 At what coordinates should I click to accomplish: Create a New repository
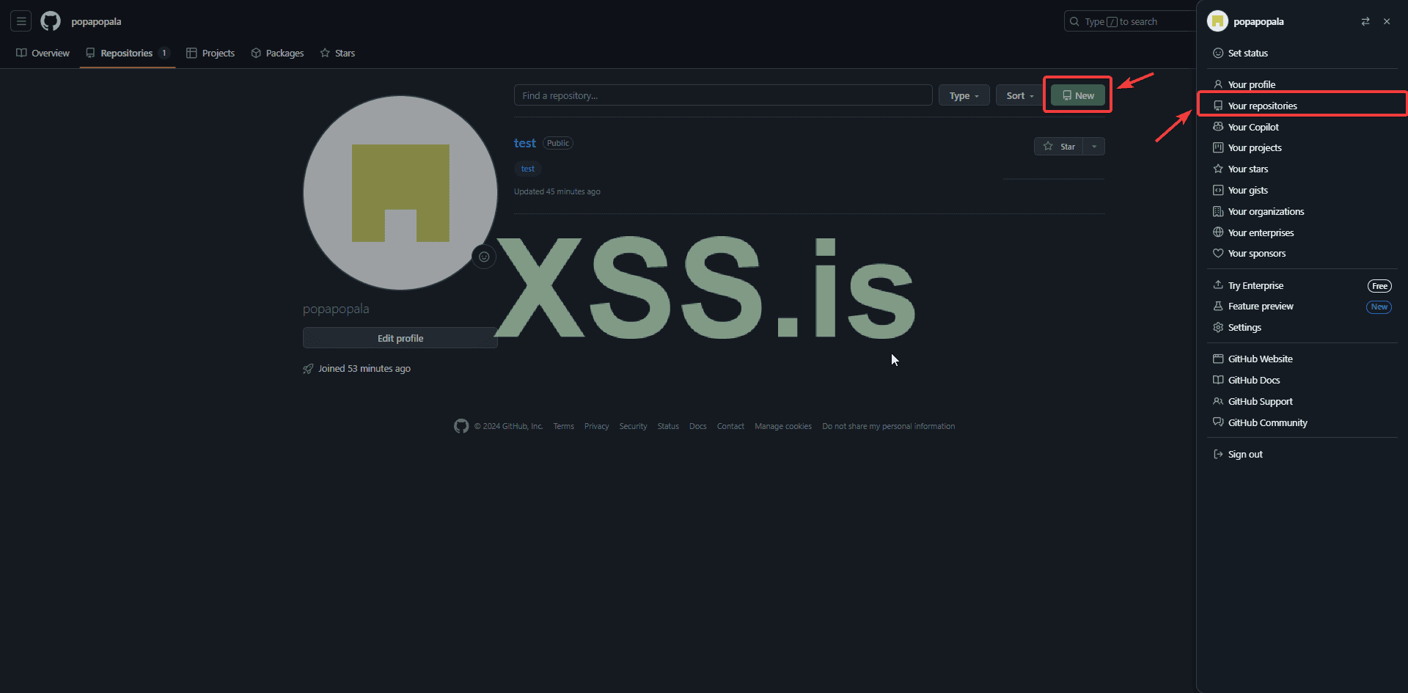(x=1078, y=95)
